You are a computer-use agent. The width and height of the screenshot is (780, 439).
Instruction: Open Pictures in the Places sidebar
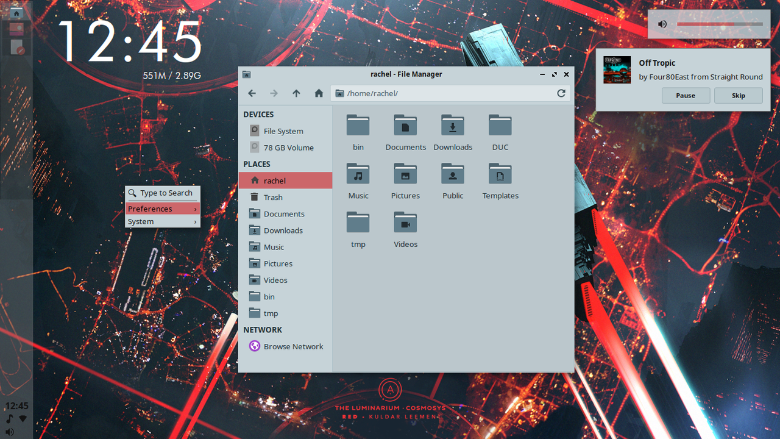285,263
